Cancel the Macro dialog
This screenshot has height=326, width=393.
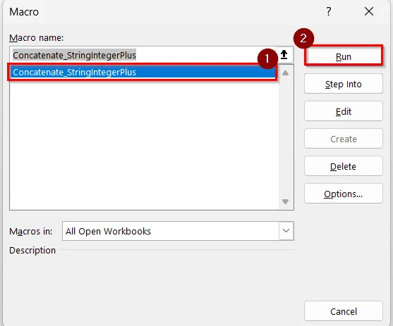pos(344,311)
